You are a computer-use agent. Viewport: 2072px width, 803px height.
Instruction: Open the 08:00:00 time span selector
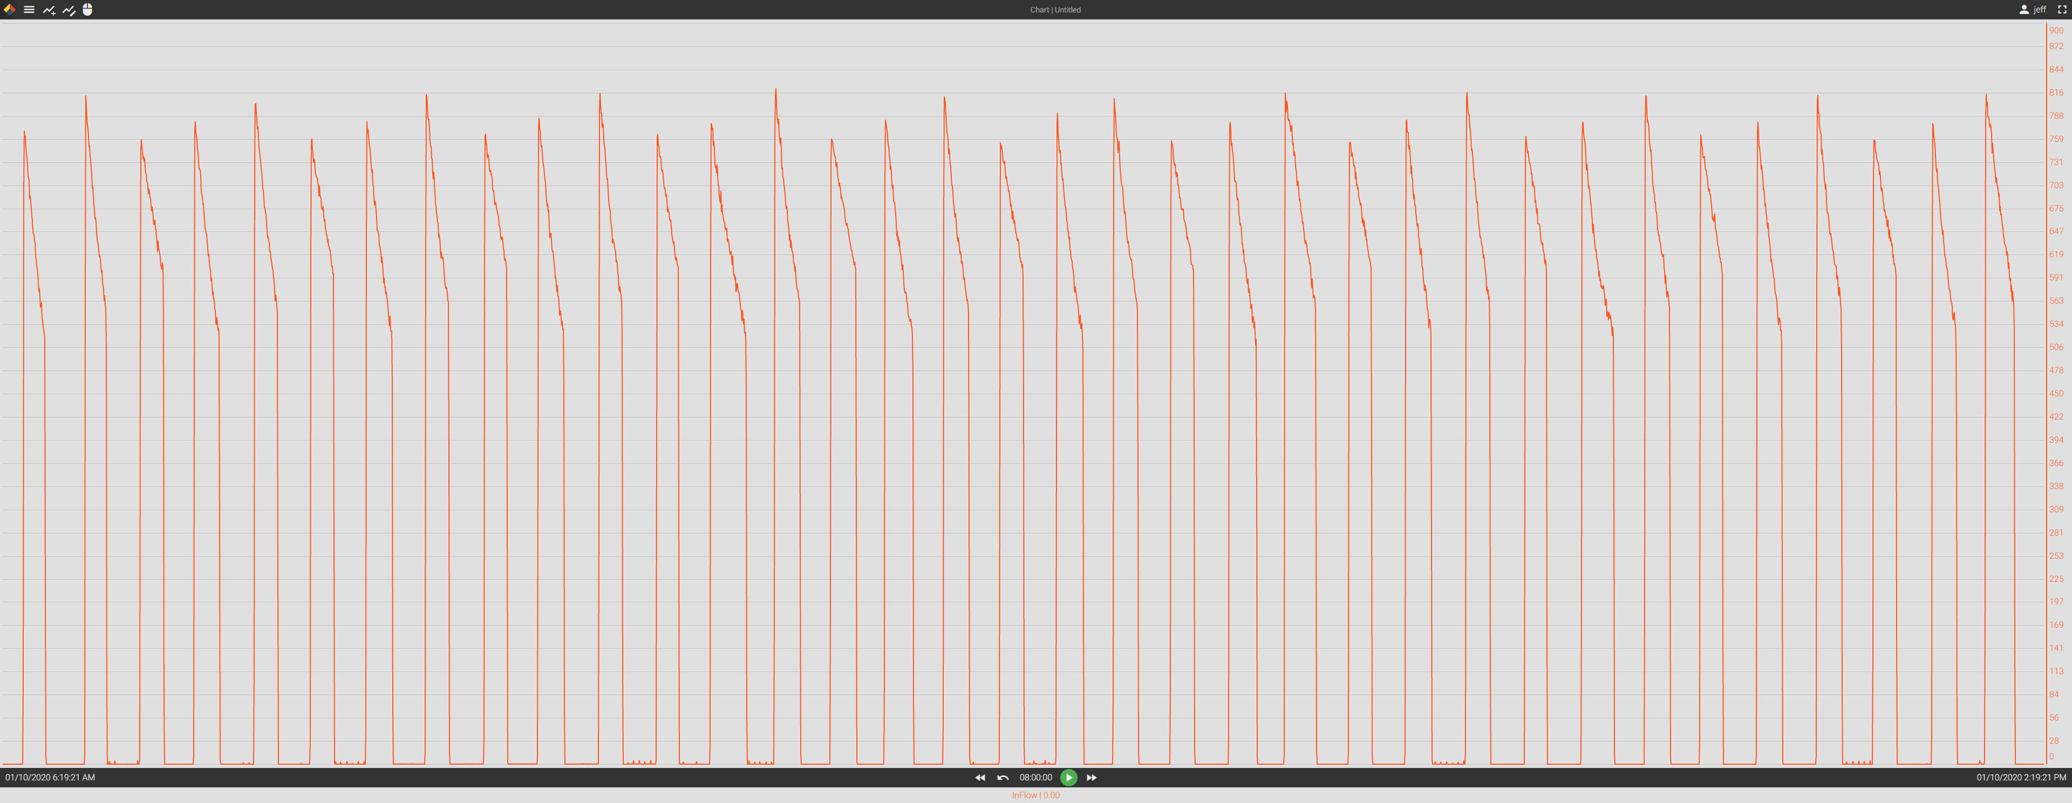point(1035,777)
